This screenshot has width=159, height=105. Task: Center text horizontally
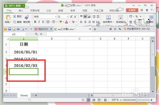point(85,22)
